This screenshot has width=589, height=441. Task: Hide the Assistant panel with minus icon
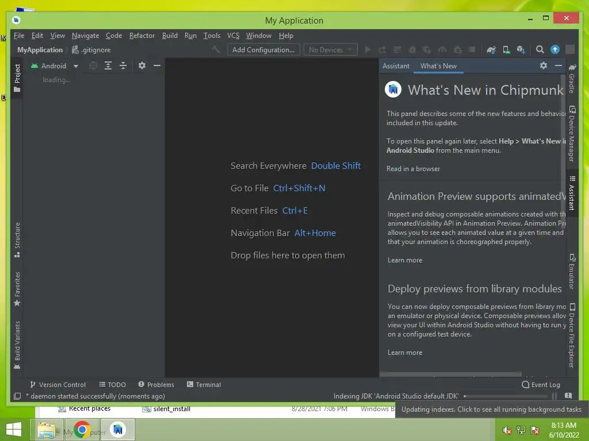pyautogui.click(x=559, y=65)
